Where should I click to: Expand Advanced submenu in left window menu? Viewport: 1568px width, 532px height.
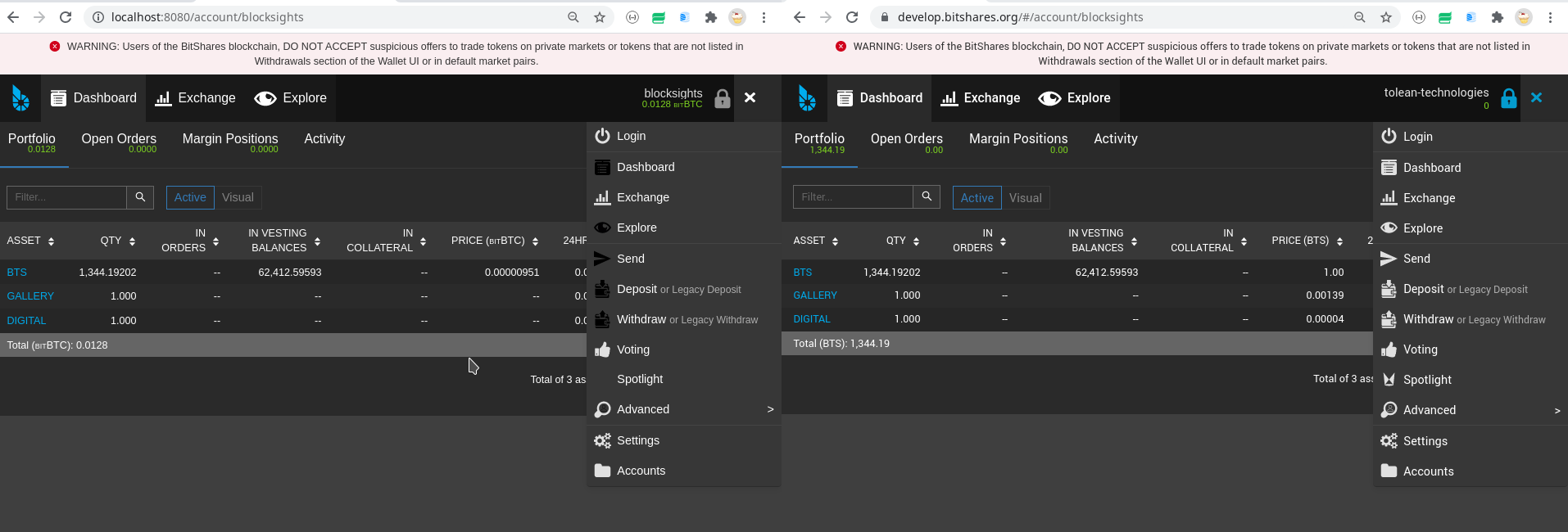coord(684,409)
